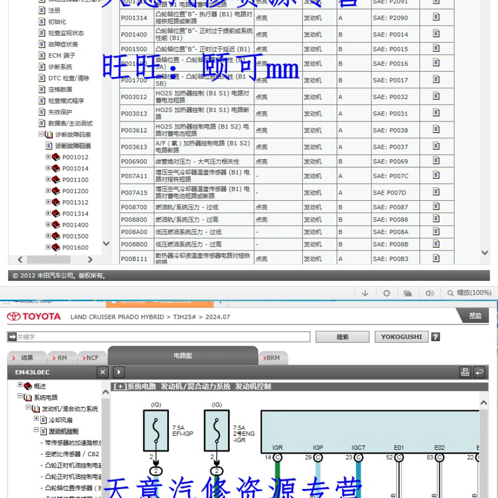This screenshot has height=498, width=498.
Task: Collapse the 诊断故障码表 folder node
Action: point(41,134)
